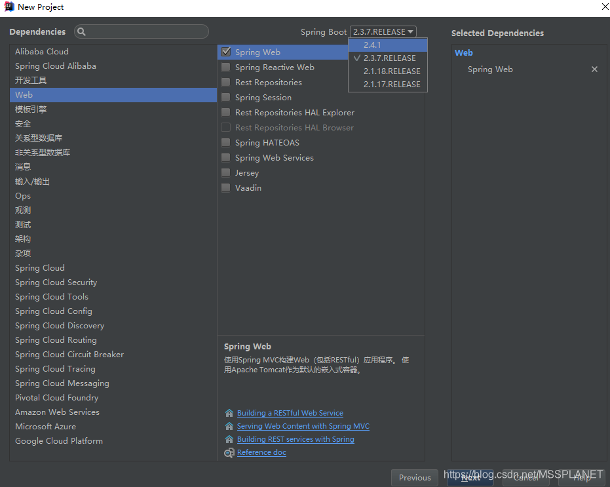Viewport: 610px width, 487px height.
Task: Select the 测试 category
Action: [x=113, y=225]
